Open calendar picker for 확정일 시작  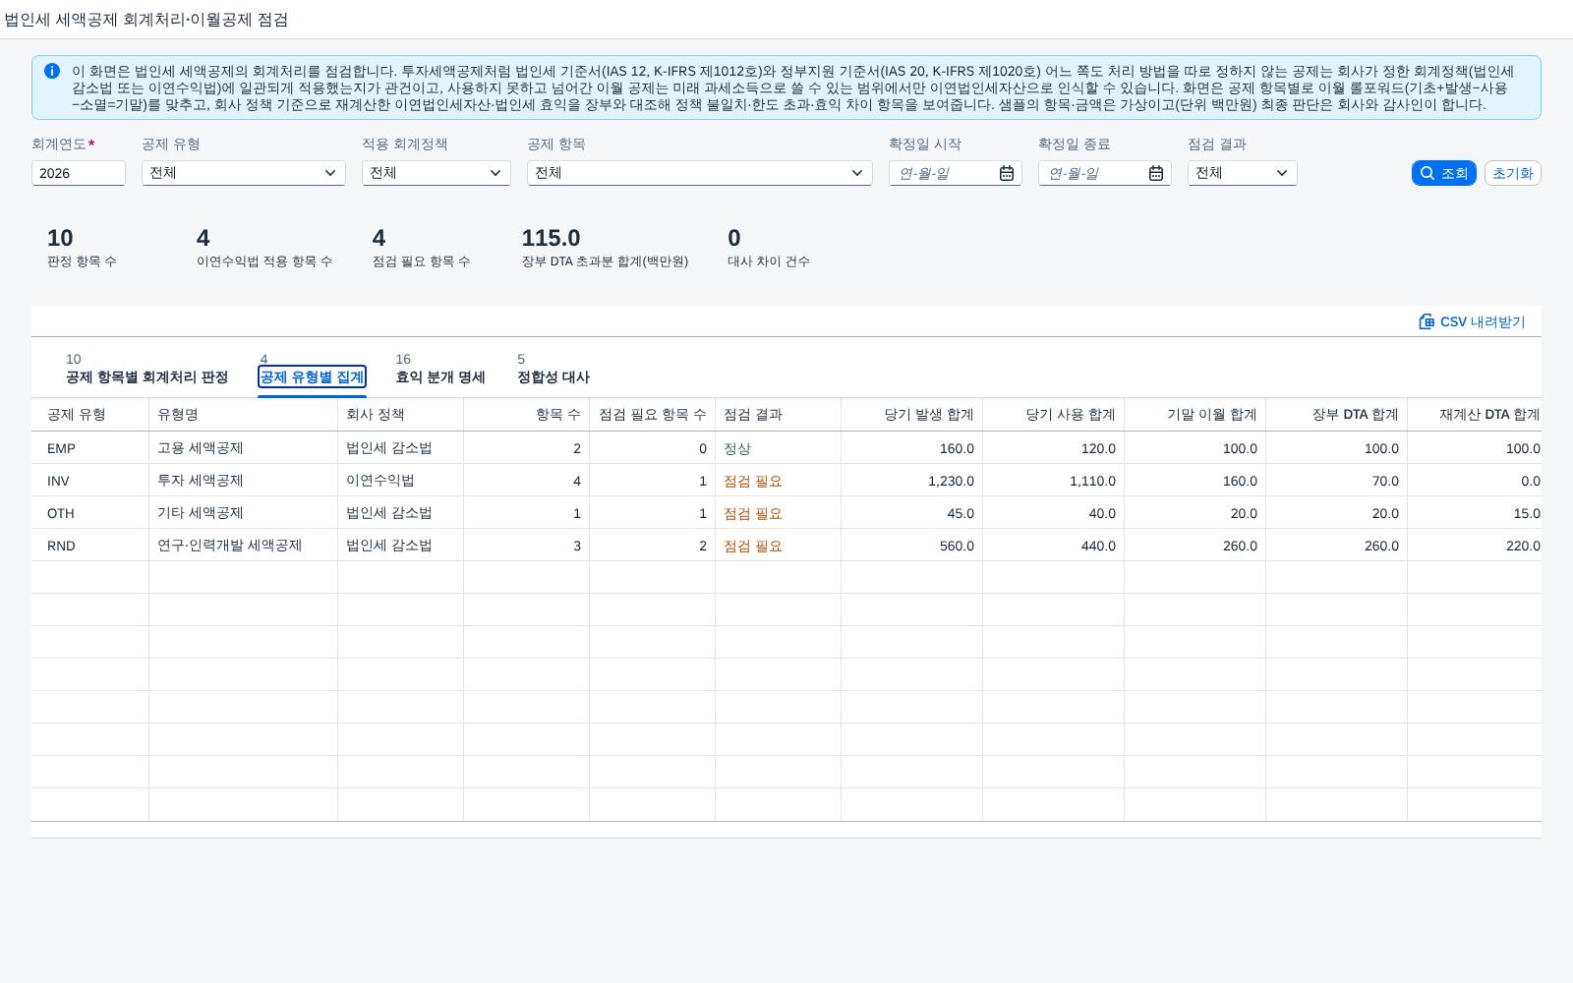click(x=1007, y=173)
